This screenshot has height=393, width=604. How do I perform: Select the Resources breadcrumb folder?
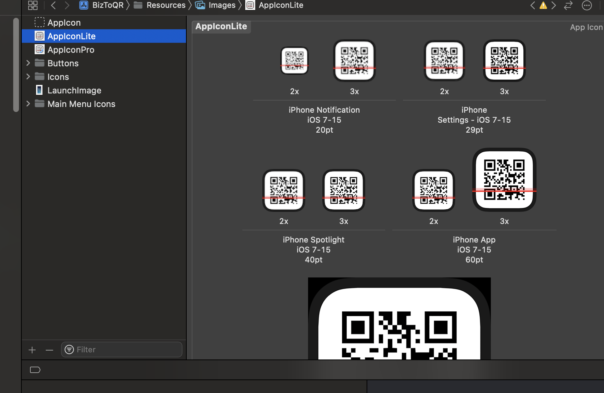click(159, 5)
